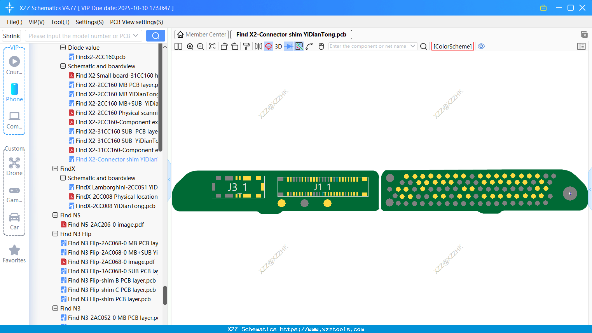This screenshot has width=592, height=333.
Task: Open the Settings(S) menu
Action: click(90, 22)
